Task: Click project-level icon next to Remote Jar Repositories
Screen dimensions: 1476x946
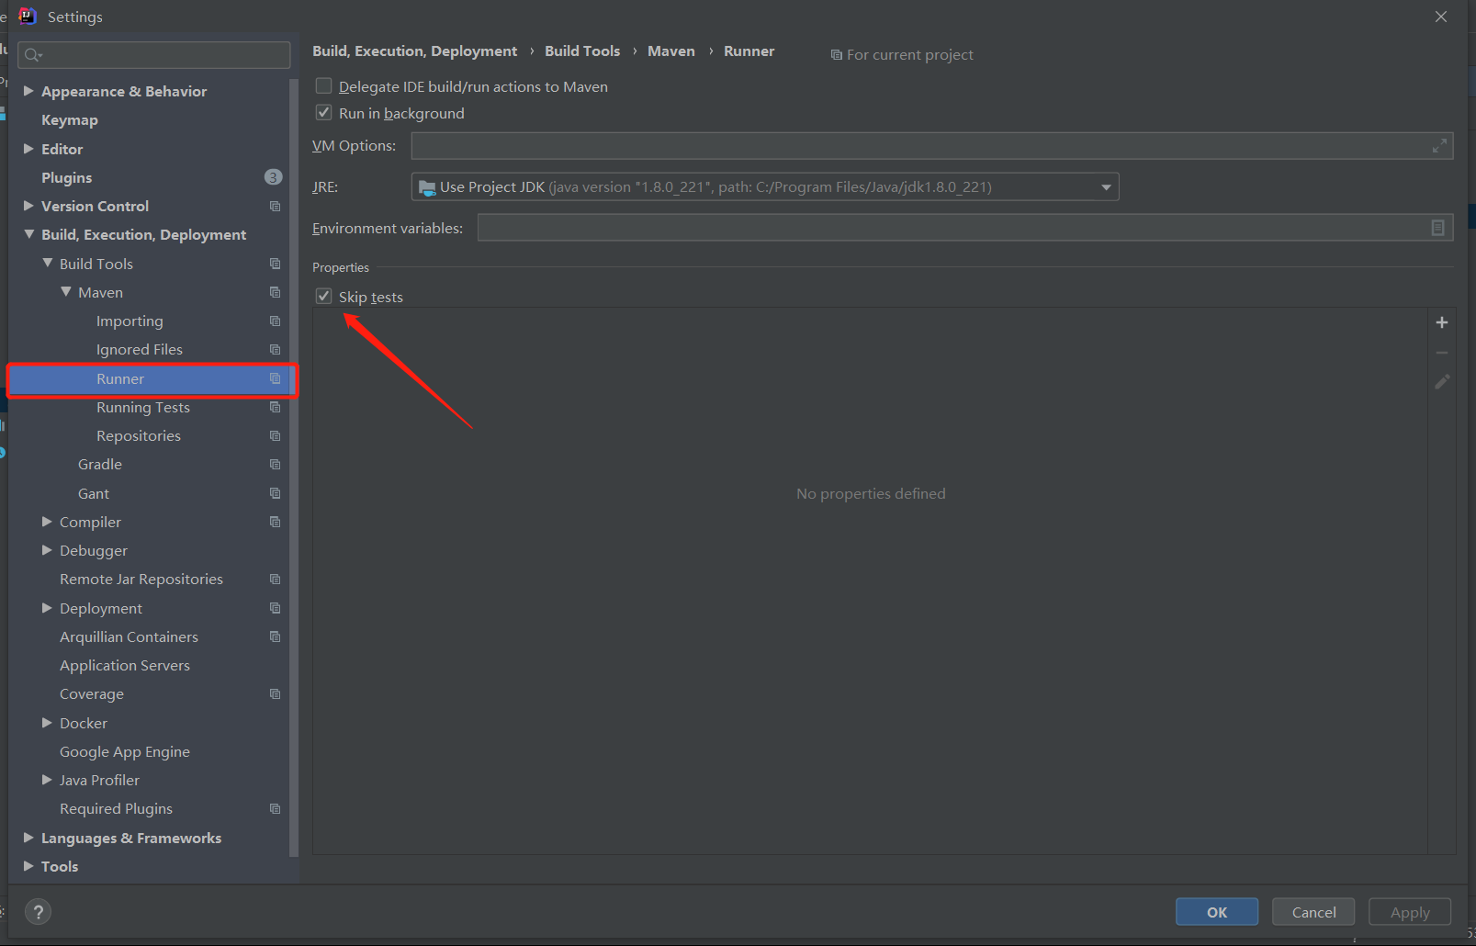Action: [275, 580]
